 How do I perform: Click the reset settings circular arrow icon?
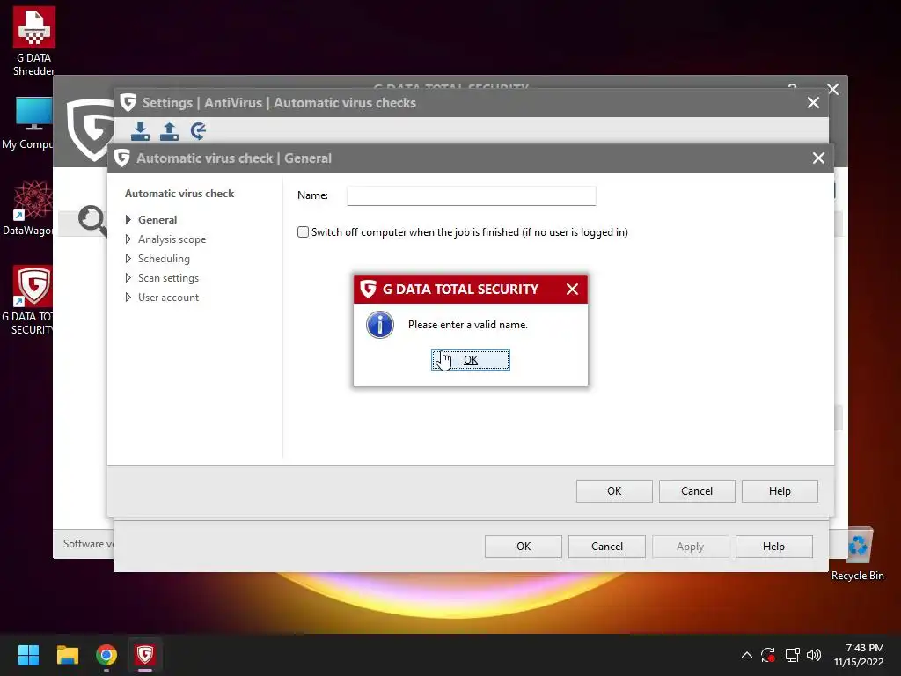(198, 131)
